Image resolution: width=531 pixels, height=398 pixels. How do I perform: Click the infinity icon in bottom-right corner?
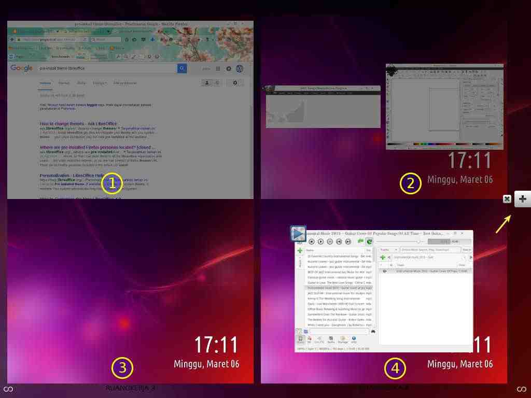coord(522,389)
